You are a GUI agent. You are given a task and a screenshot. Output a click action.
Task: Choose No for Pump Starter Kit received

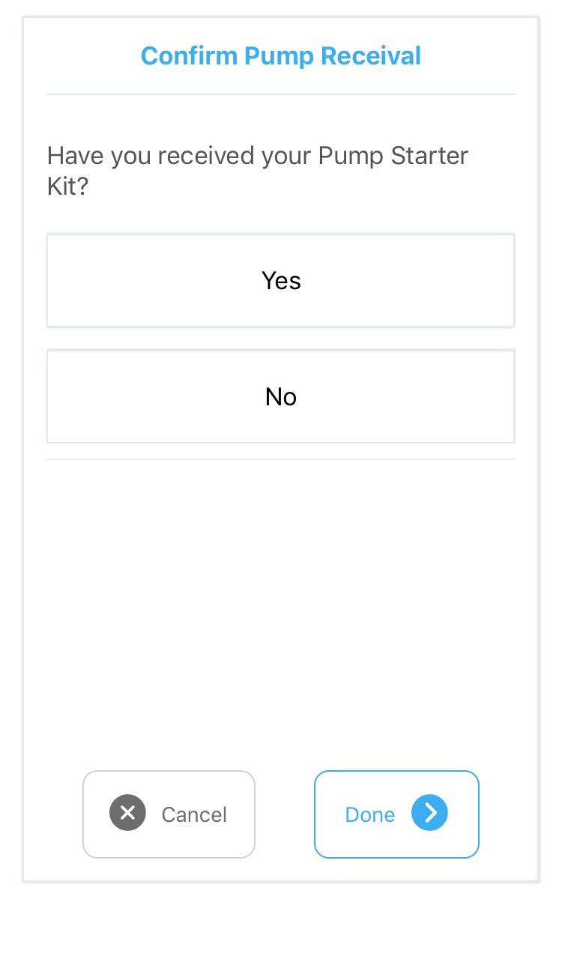tap(281, 396)
